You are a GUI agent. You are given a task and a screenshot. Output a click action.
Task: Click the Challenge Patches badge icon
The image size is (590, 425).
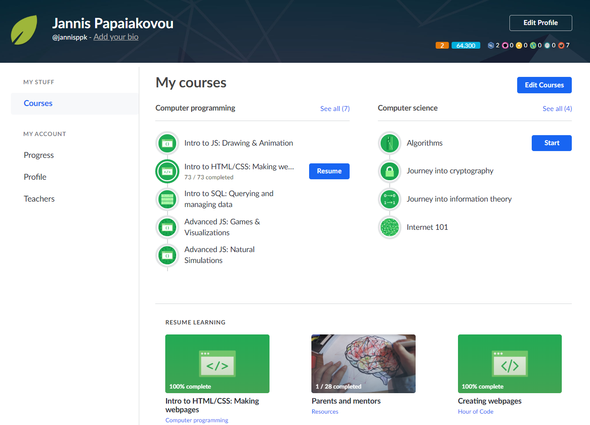tap(491, 45)
